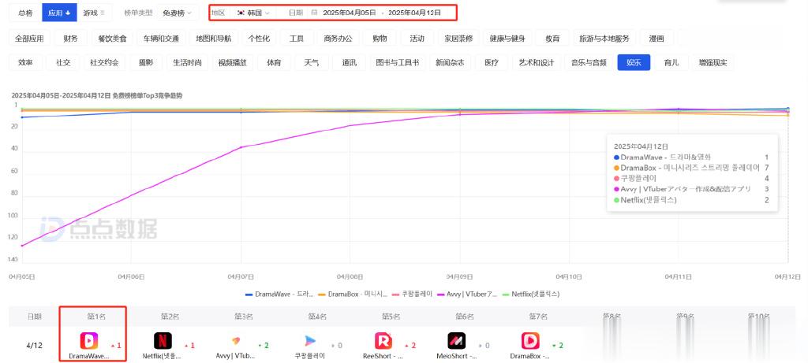
Task: Open the 游戏 dropdown menu
Action: tap(95, 13)
